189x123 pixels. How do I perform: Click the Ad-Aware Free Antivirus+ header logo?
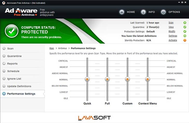click(21, 12)
